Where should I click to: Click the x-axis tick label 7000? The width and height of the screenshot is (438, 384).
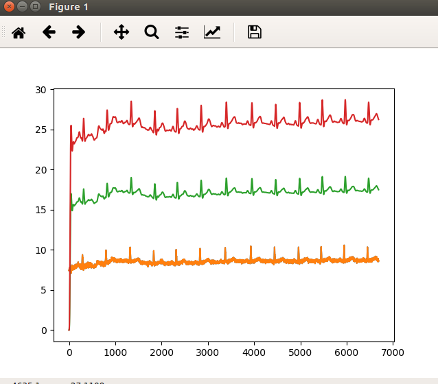(x=393, y=352)
